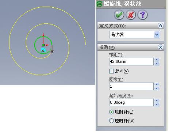Collapse the 参数(P) section
Viewport: 169px width, 133px height.
click(x=161, y=47)
